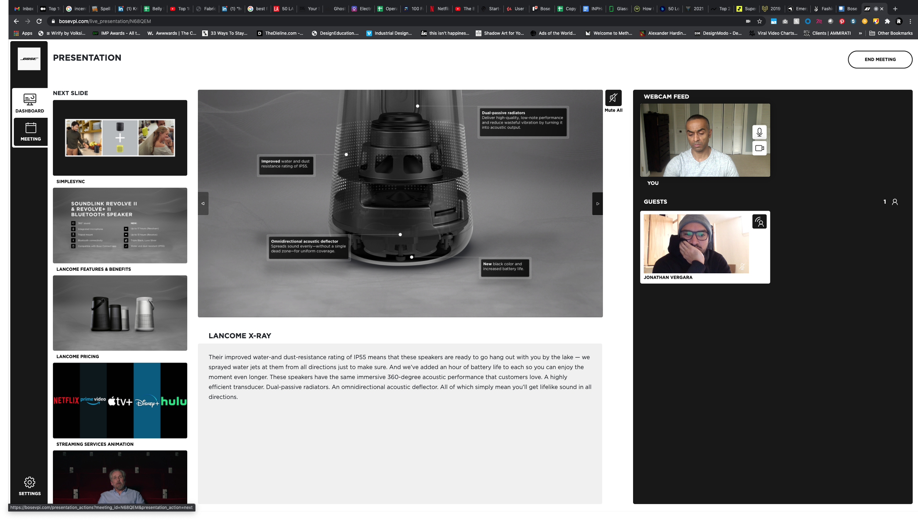Screen dimensions: 918x521
Task: Select Lancome Features & Benefits thumbnail
Action: coord(120,226)
